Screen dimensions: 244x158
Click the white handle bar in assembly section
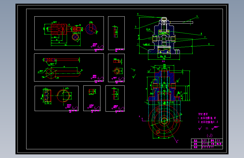pos(181,22)
